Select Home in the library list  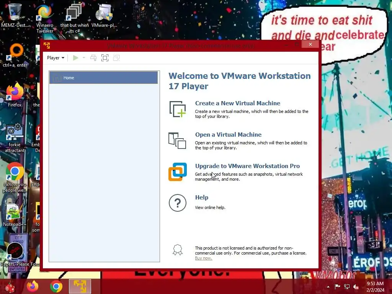coord(103,78)
